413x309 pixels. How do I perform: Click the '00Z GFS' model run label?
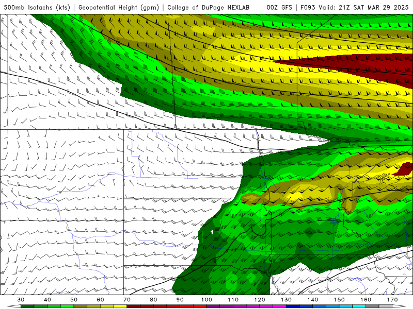click(279, 7)
